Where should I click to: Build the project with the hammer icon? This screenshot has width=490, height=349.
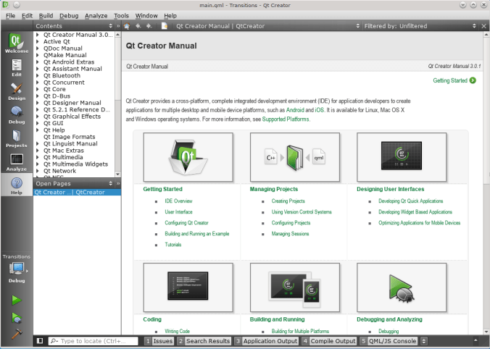point(17,334)
